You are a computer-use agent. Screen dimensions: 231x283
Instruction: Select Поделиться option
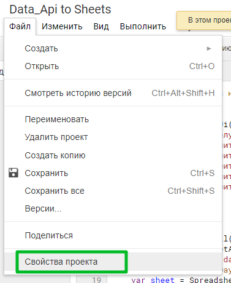(113, 235)
